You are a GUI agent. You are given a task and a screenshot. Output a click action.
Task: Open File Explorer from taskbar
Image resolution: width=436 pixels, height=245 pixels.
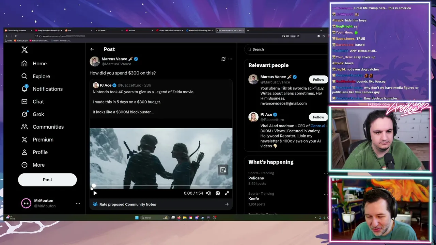(x=185, y=218)
